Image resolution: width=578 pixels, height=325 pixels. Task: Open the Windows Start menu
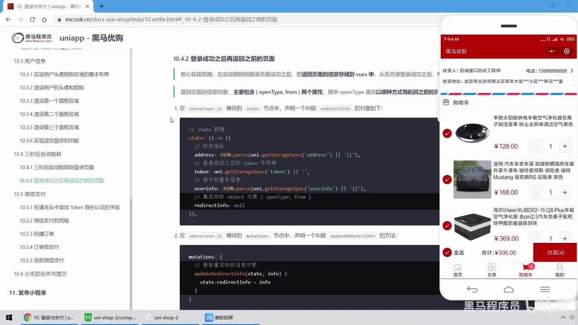pyautogui.click(x=9, y=317)
